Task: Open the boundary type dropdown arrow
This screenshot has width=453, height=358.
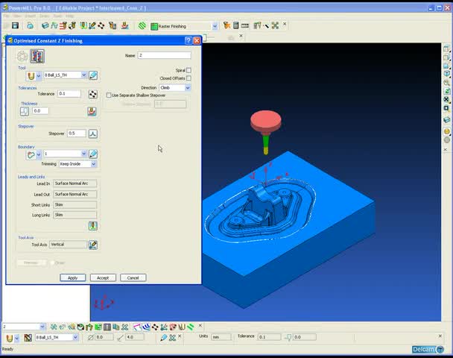Action: pyautogui.click(x=39, y=155)
